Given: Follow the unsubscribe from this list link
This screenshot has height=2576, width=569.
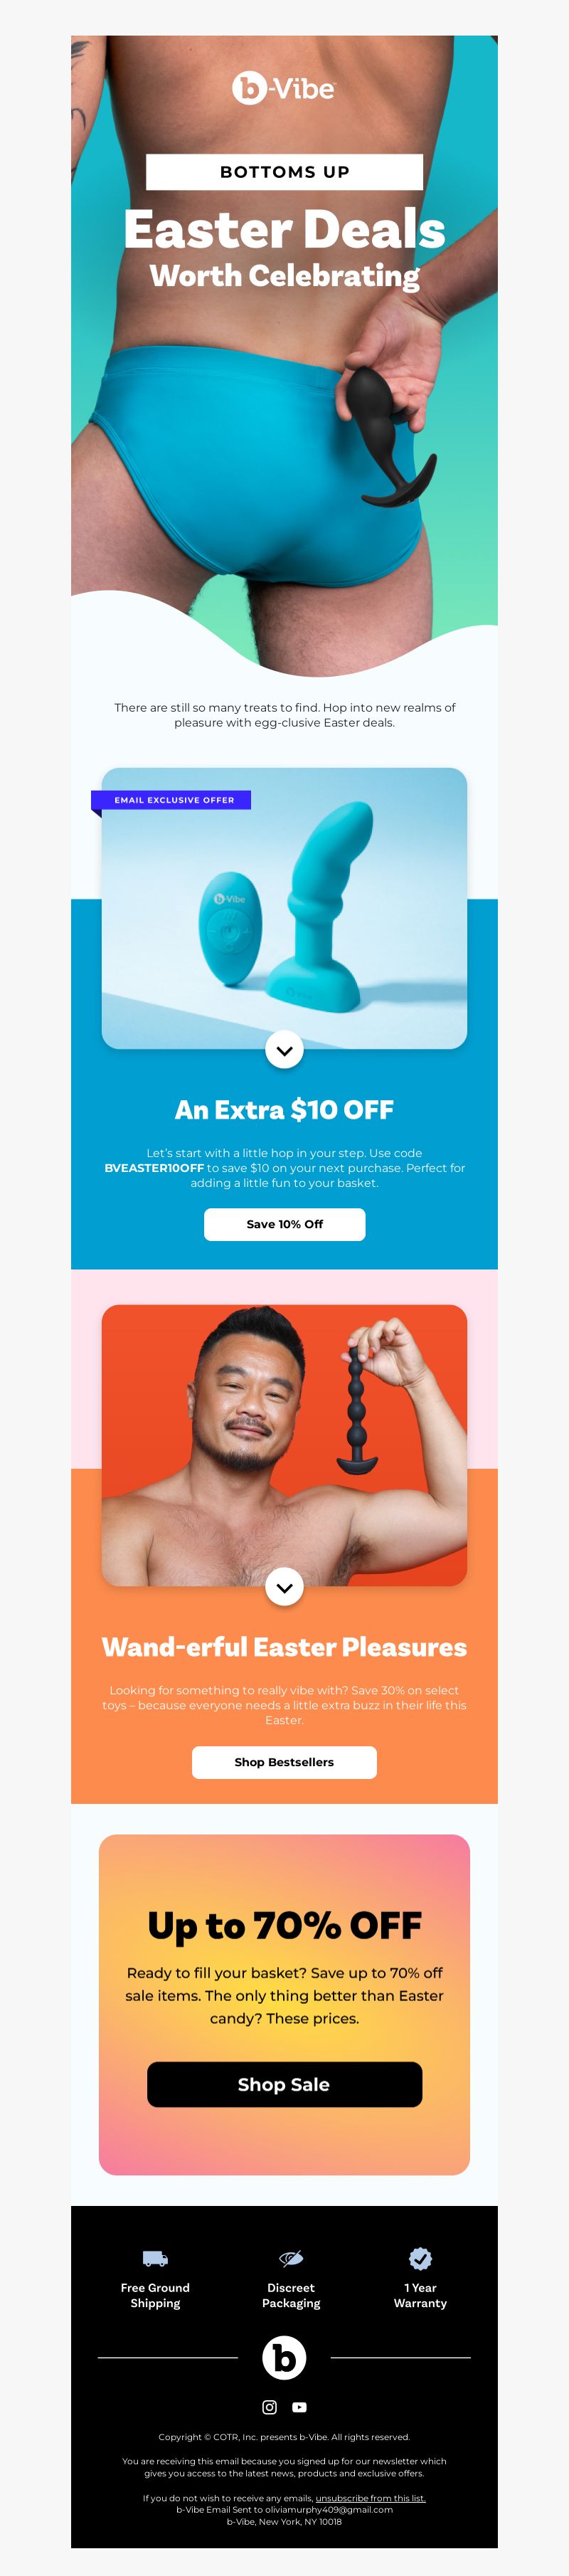Looking at the screenshot, I should point(370,2497).
